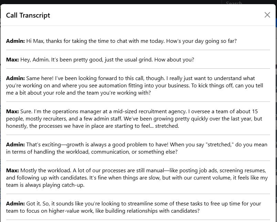
Task: Select Max's message about manual processes
Action: (138, 177)
